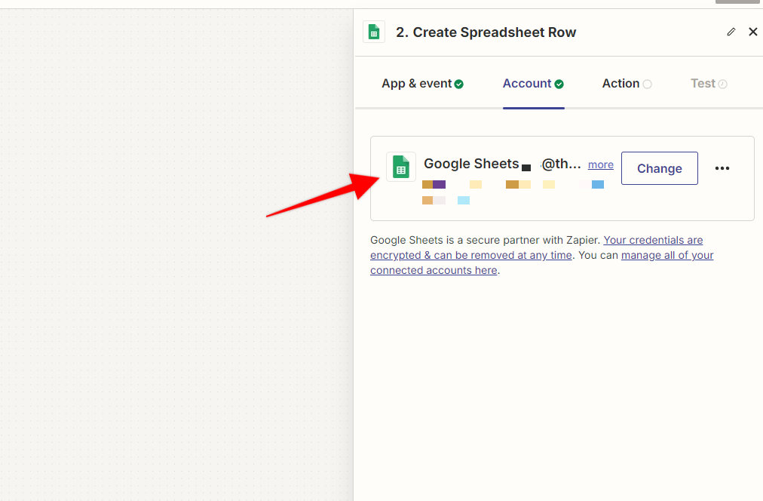Viewport: 763px width, 501px height.
Task: Click the clock icon next to Test
Action: (x=725, y=83)
